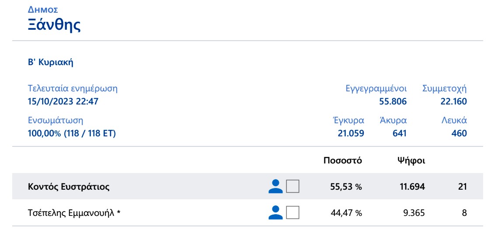The height and width of the screenshot is (229, 491).
Task: Tick the checkbox for Τσέπελης Εμμανουήλ
Action: coord(293,213)
